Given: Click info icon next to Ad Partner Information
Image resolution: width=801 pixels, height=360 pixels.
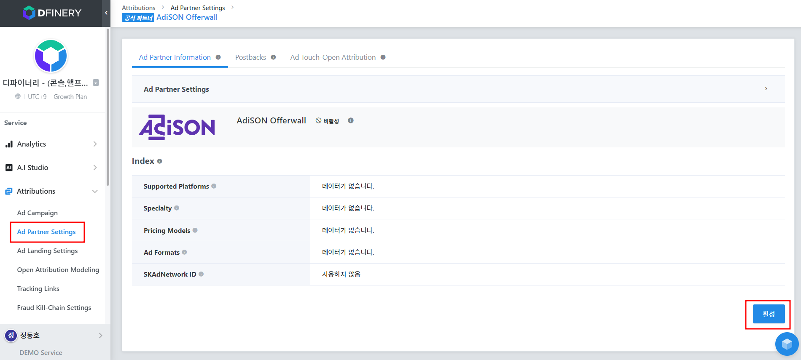Looking at the screenshot, I should click(x=218, y=57).
